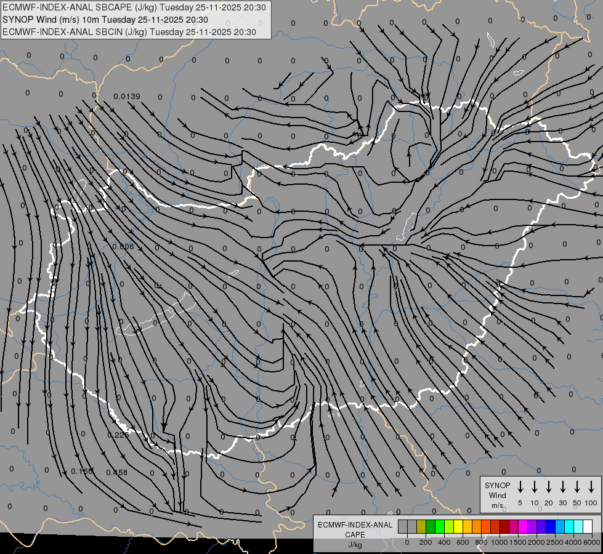The width and height of the screenshot is (603, 554).
Task: Pick the sky blue CAPE legend swatch
Action: pyautogui.click(x=561, y=526)
